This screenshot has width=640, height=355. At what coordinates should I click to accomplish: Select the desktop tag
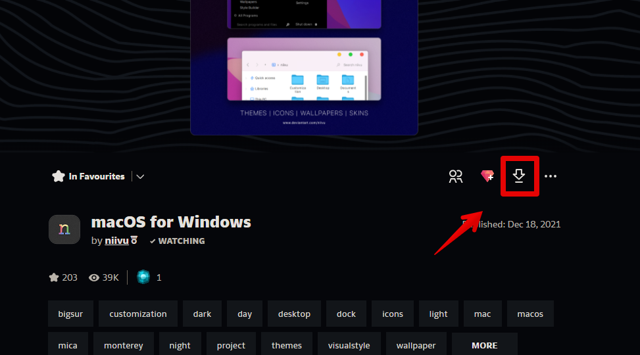coord(294,314)
